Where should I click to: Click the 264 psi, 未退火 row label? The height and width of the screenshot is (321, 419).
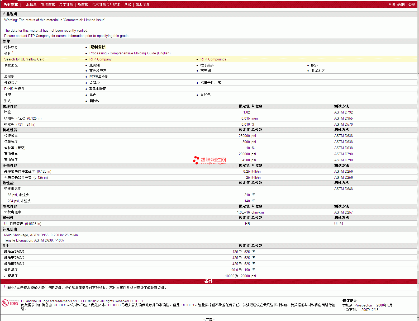(x=19, y=201)
